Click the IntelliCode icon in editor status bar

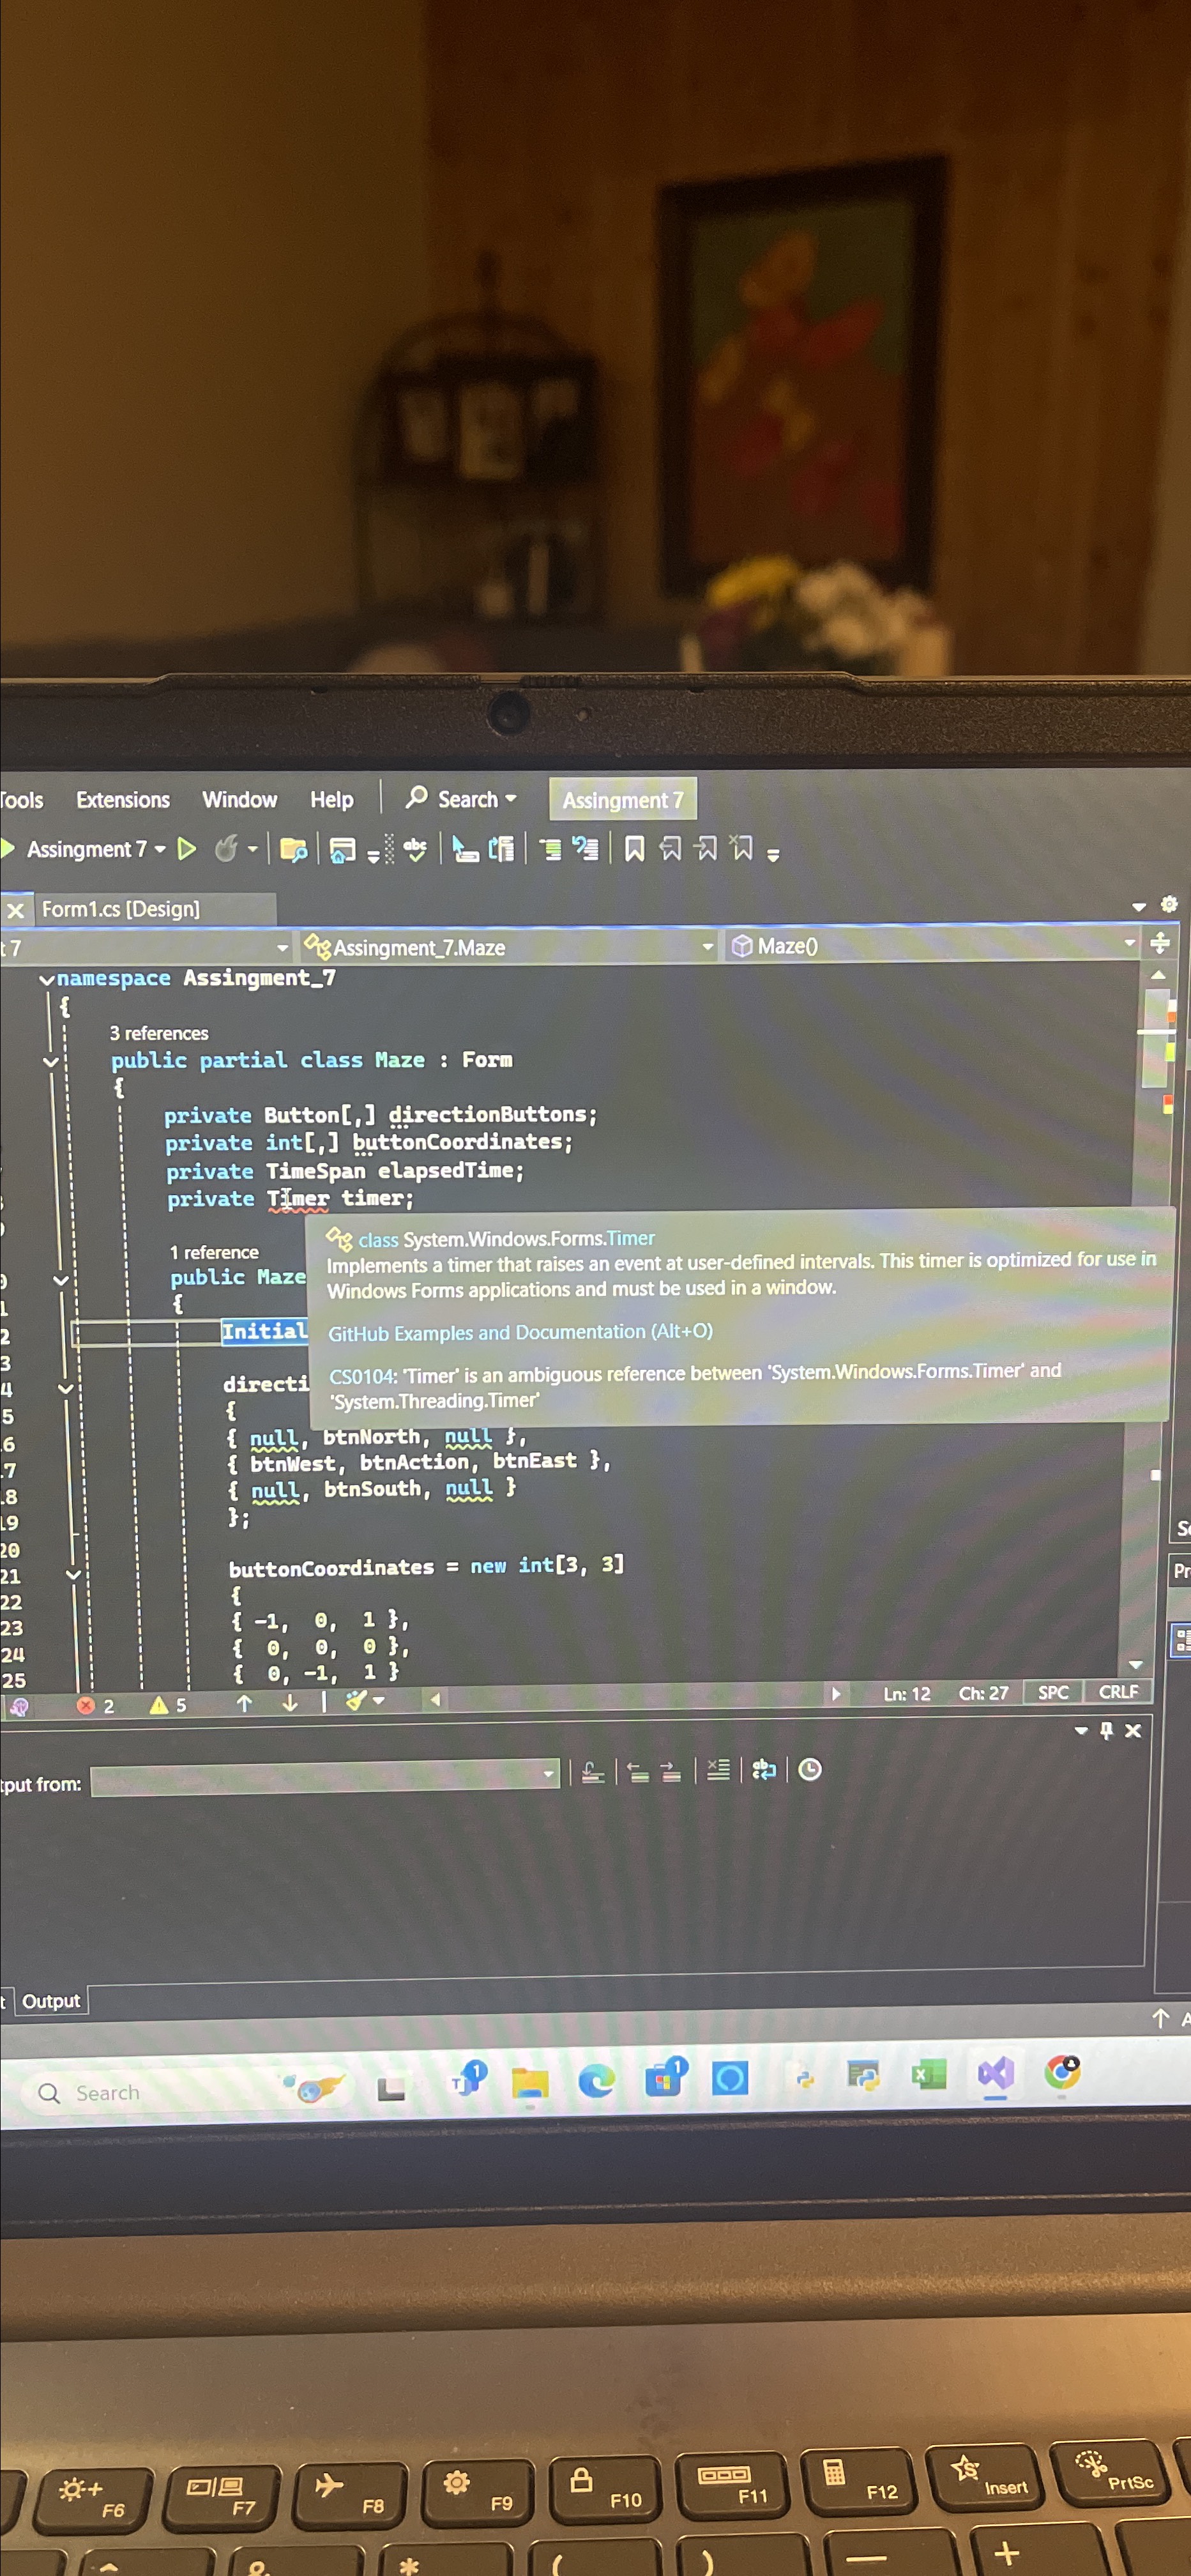(18, 1708)
